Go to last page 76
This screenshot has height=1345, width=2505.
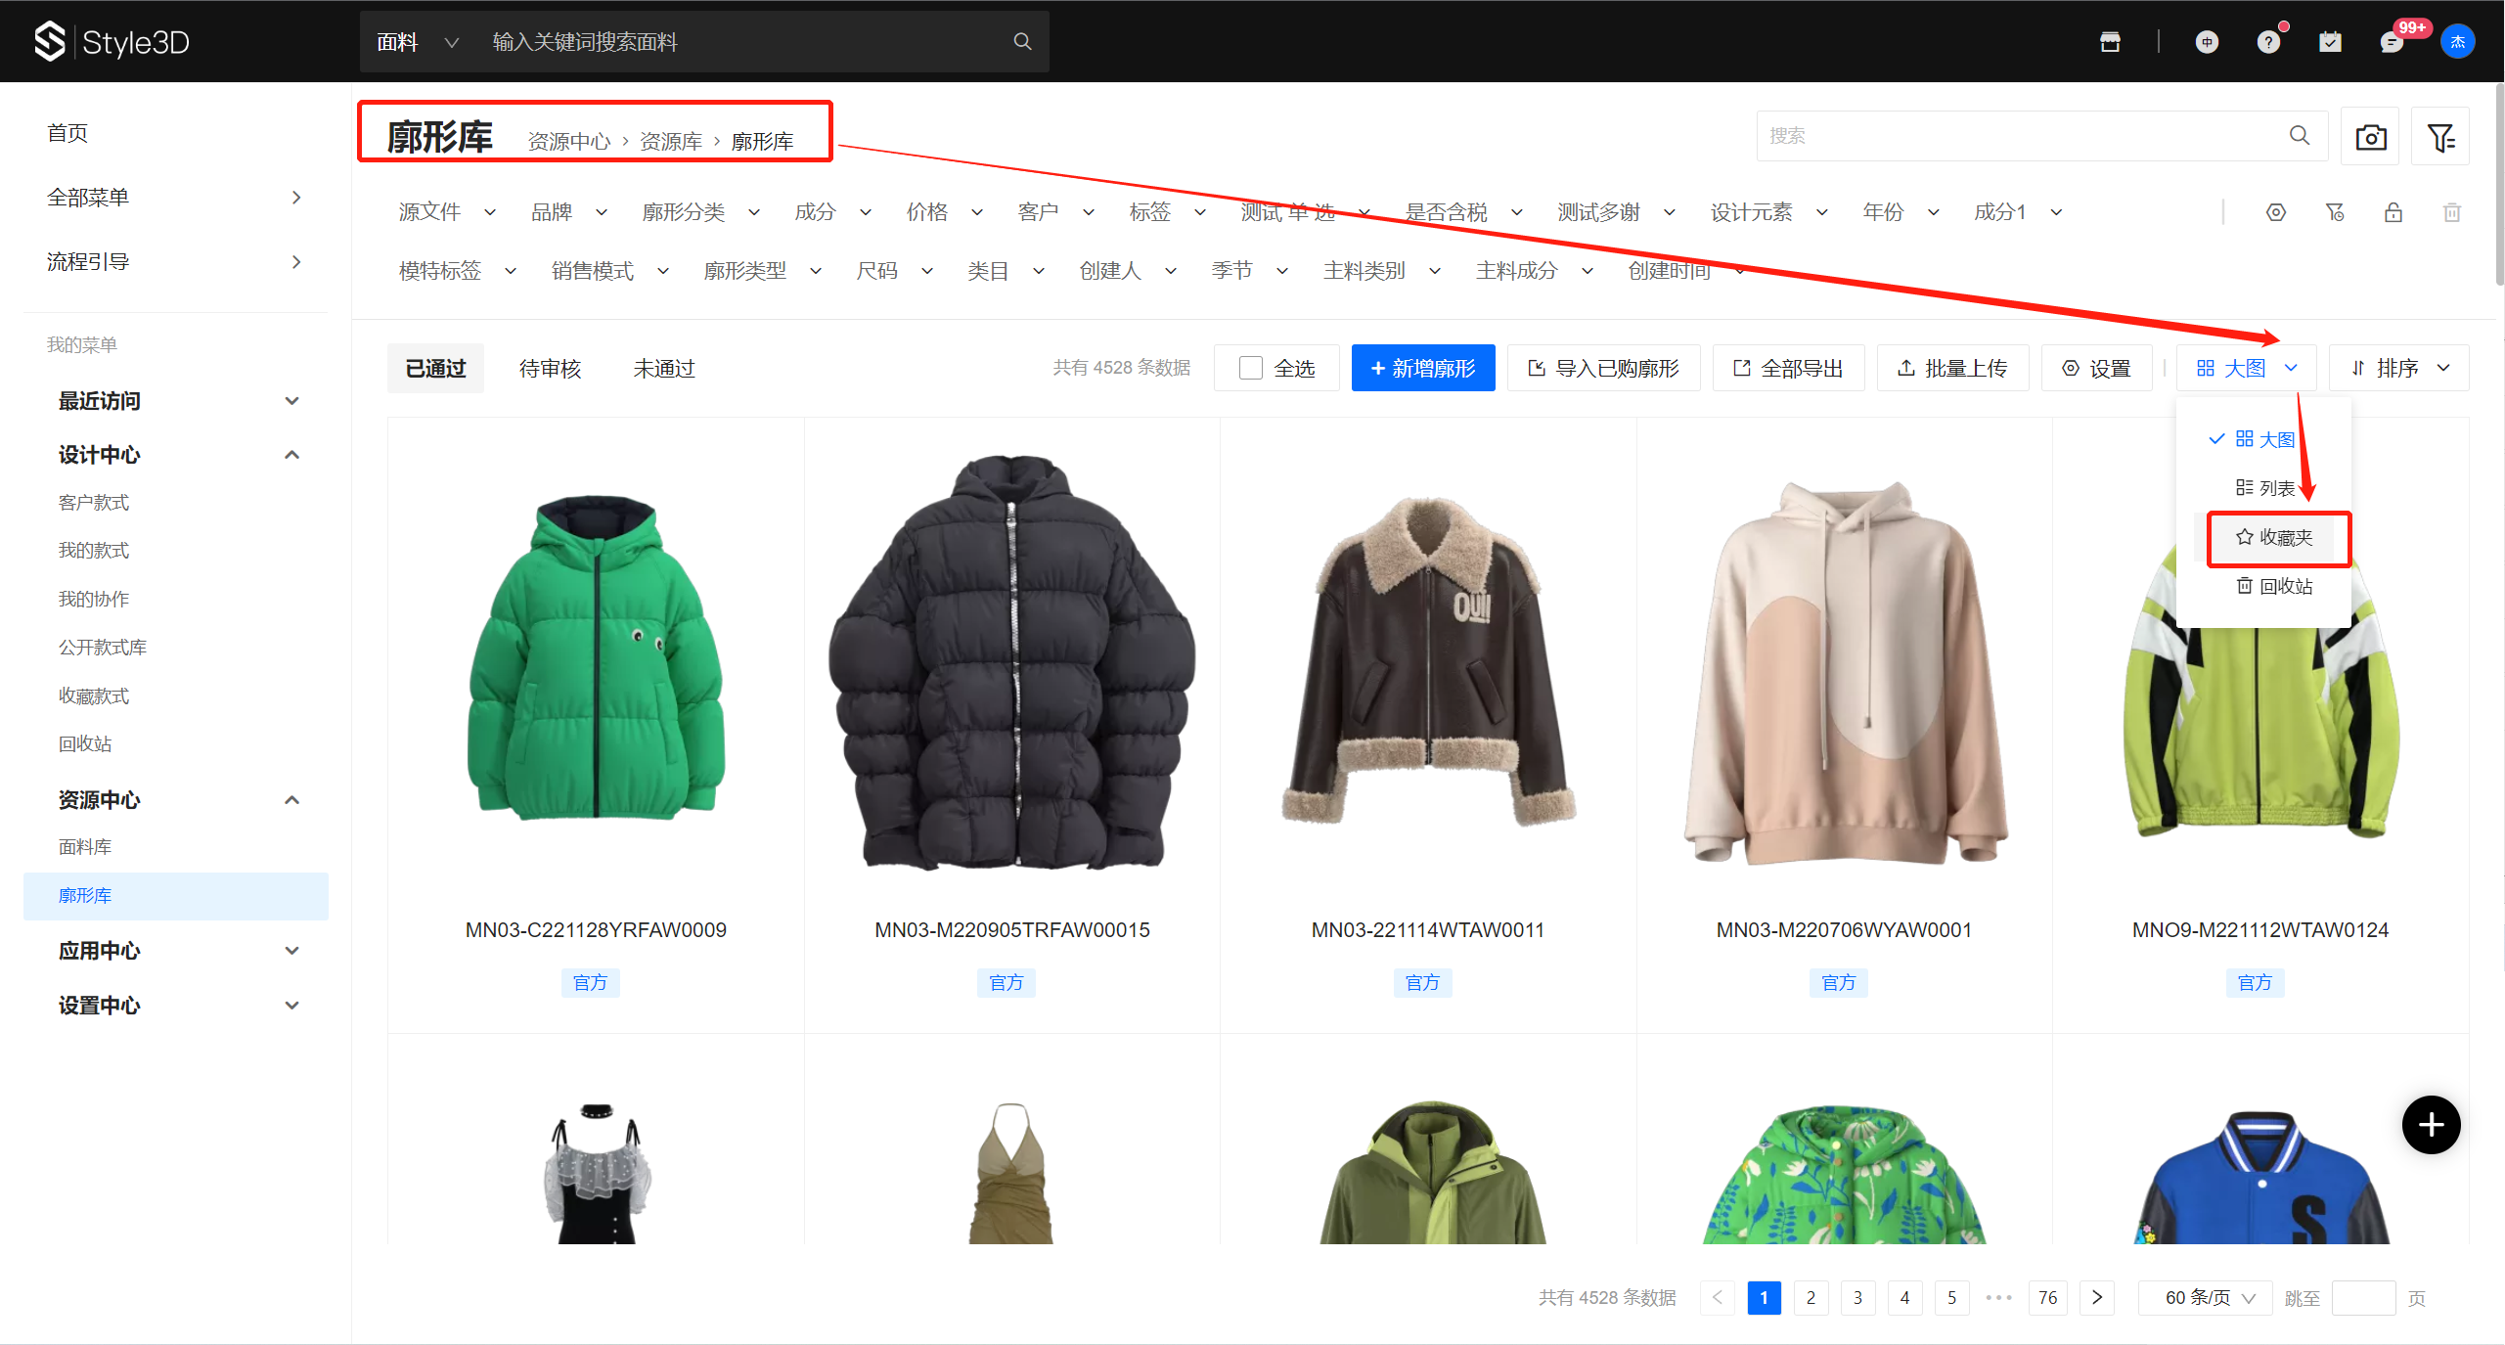2047,1298
